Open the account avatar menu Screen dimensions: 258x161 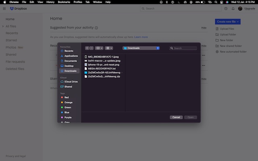pos(240,8)
